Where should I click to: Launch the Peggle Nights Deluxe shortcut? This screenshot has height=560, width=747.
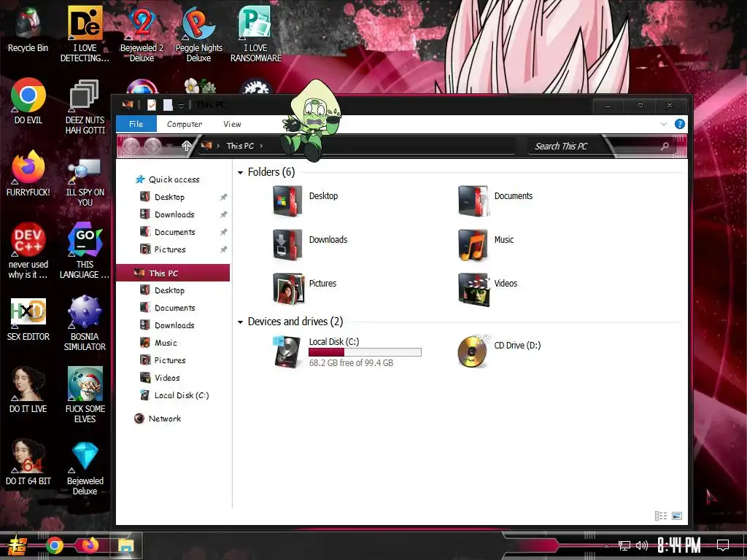click(198, 34)
